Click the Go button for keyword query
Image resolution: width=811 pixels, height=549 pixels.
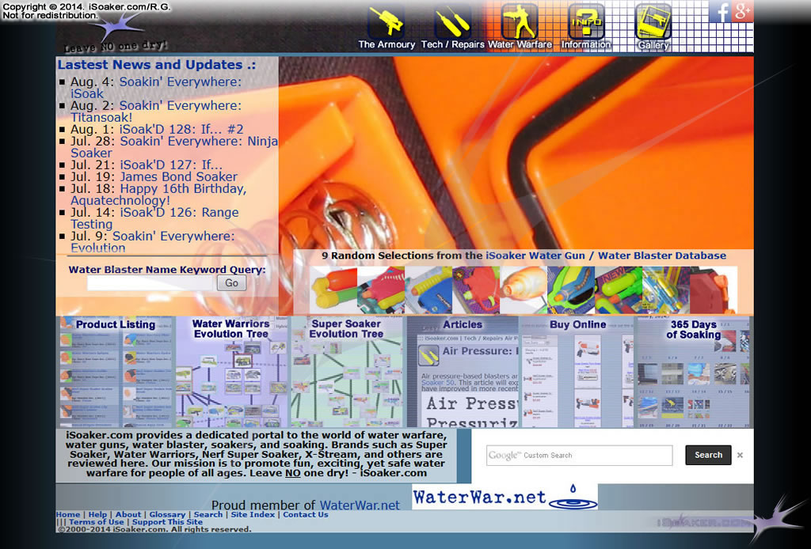tap(231, 282)
